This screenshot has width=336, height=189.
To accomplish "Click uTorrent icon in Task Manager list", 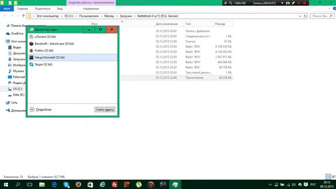I will point(31,37).
